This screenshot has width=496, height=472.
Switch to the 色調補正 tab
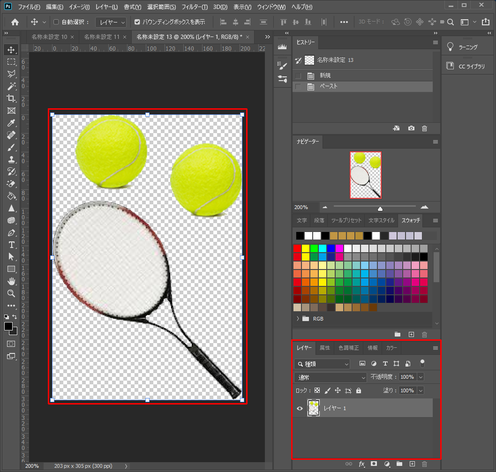349,348
